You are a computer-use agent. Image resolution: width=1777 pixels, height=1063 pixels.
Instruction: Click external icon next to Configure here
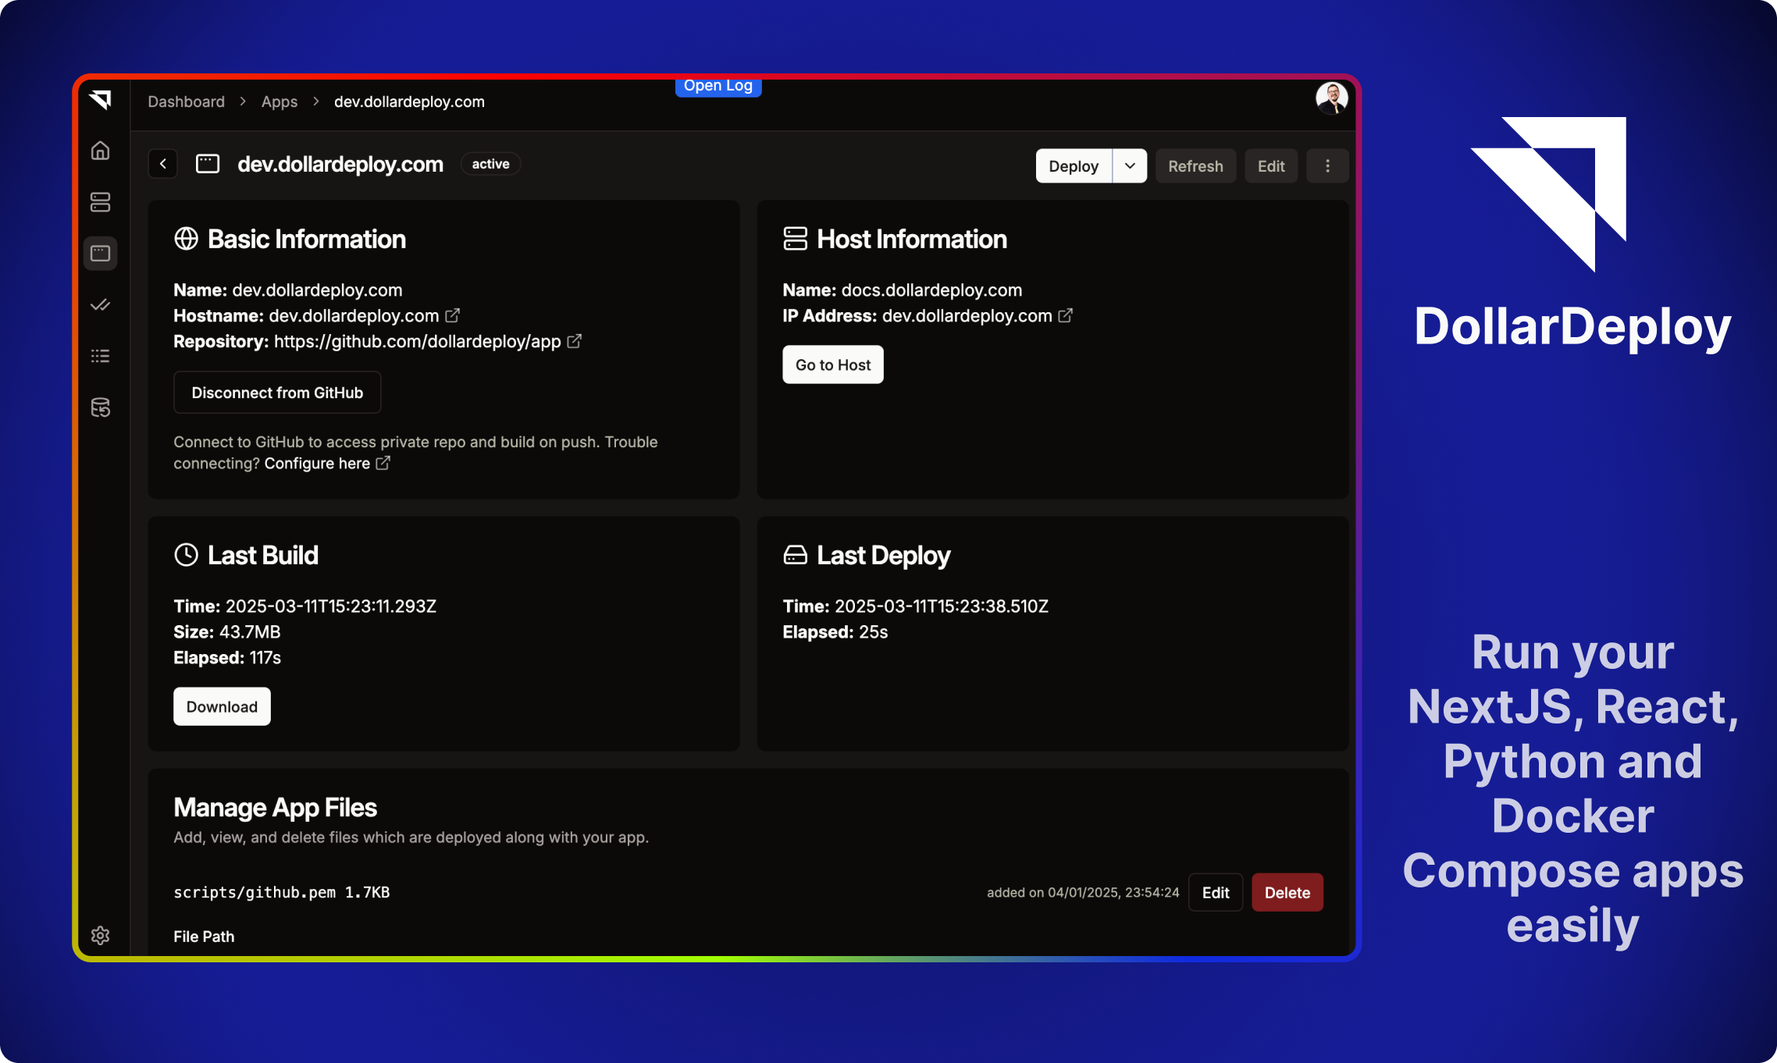(383, 463)
